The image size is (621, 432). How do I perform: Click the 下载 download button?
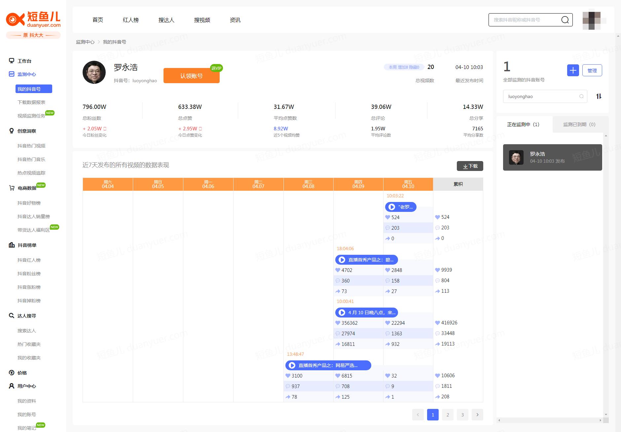tap(470, 166)
